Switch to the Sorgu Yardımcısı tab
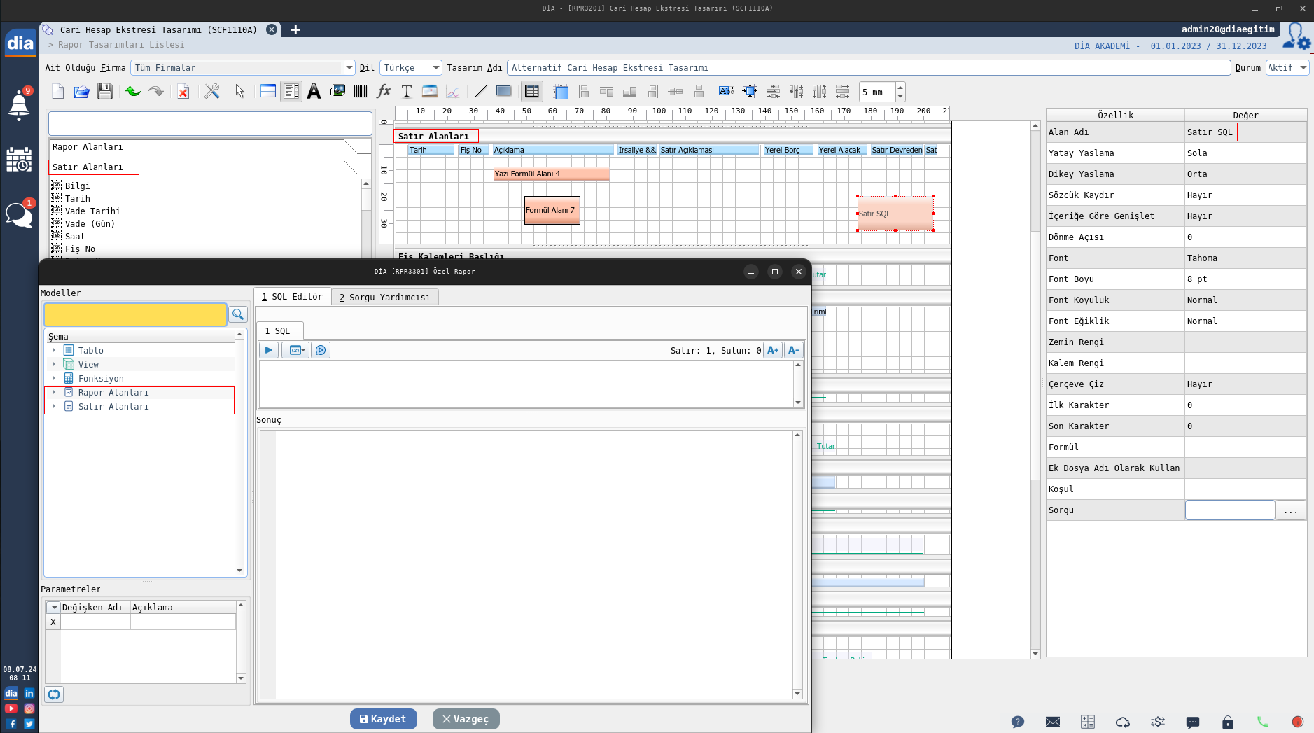 [x=384, y=297]
